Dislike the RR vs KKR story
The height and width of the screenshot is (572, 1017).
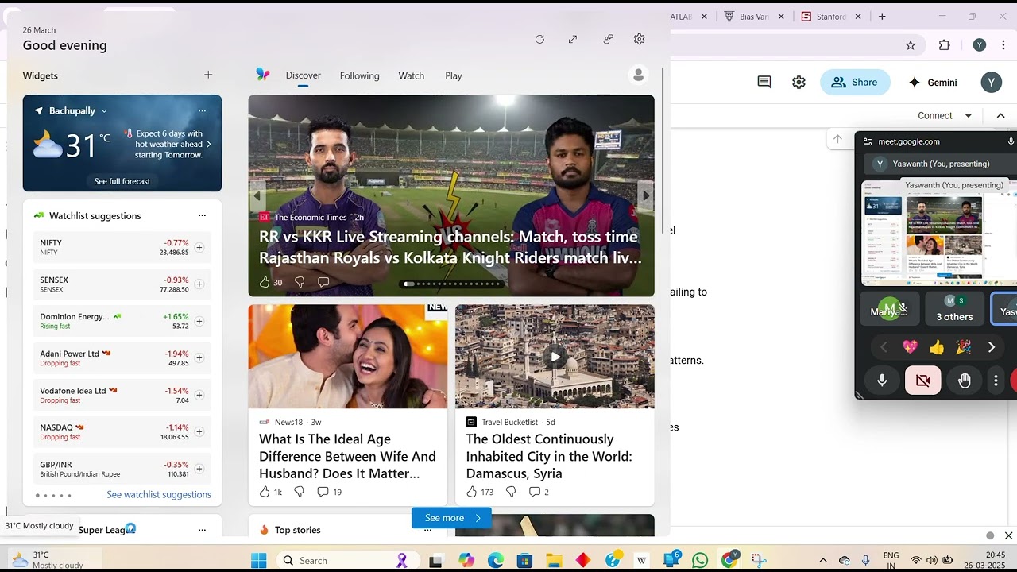coord(300,282)
